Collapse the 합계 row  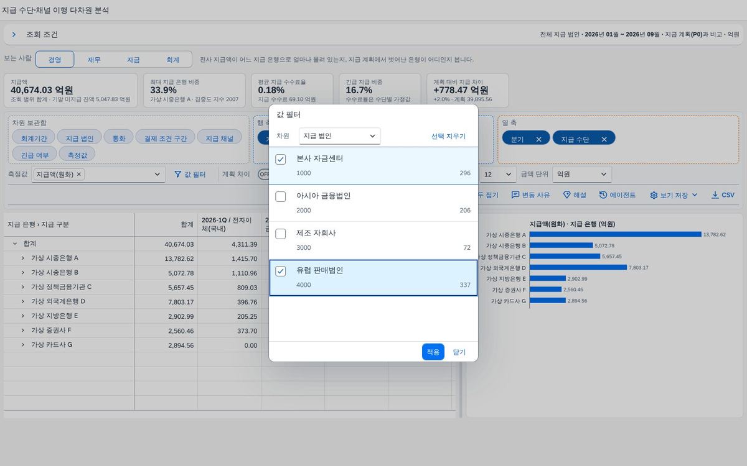pos(15,244)
